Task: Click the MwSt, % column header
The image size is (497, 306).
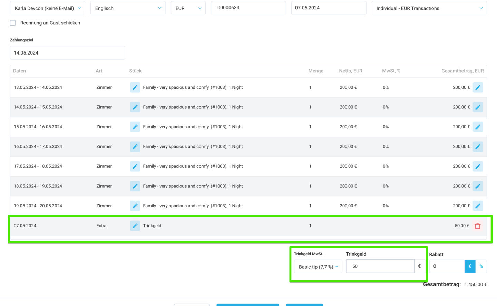Action: pos(391,71)
